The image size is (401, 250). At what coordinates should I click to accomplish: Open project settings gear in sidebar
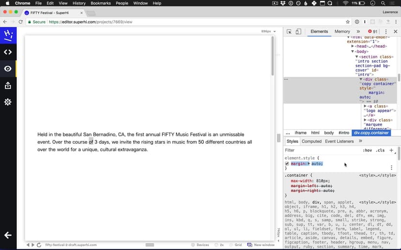pos(8,102)
